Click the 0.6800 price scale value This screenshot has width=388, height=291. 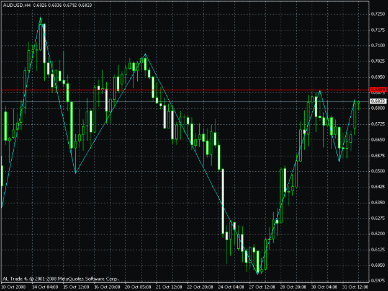pyautogui.click(x=378, y=109)
